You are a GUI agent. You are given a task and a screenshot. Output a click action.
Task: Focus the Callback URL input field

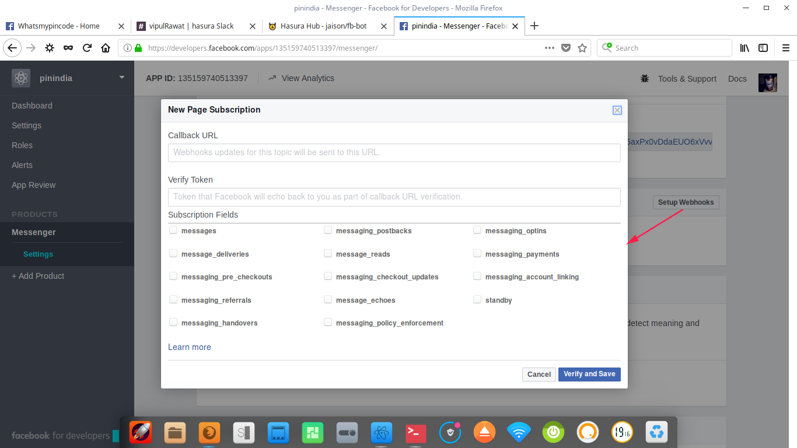click(x=394, y=153)
